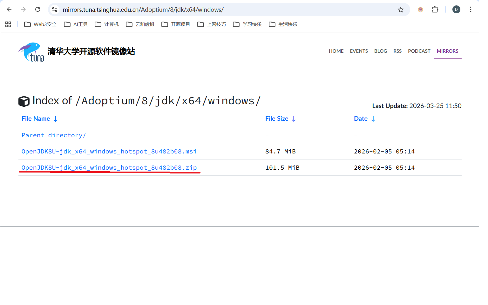Click the TUNA fish logo
Screen dimensions: 488x305
tap(31, 52)
